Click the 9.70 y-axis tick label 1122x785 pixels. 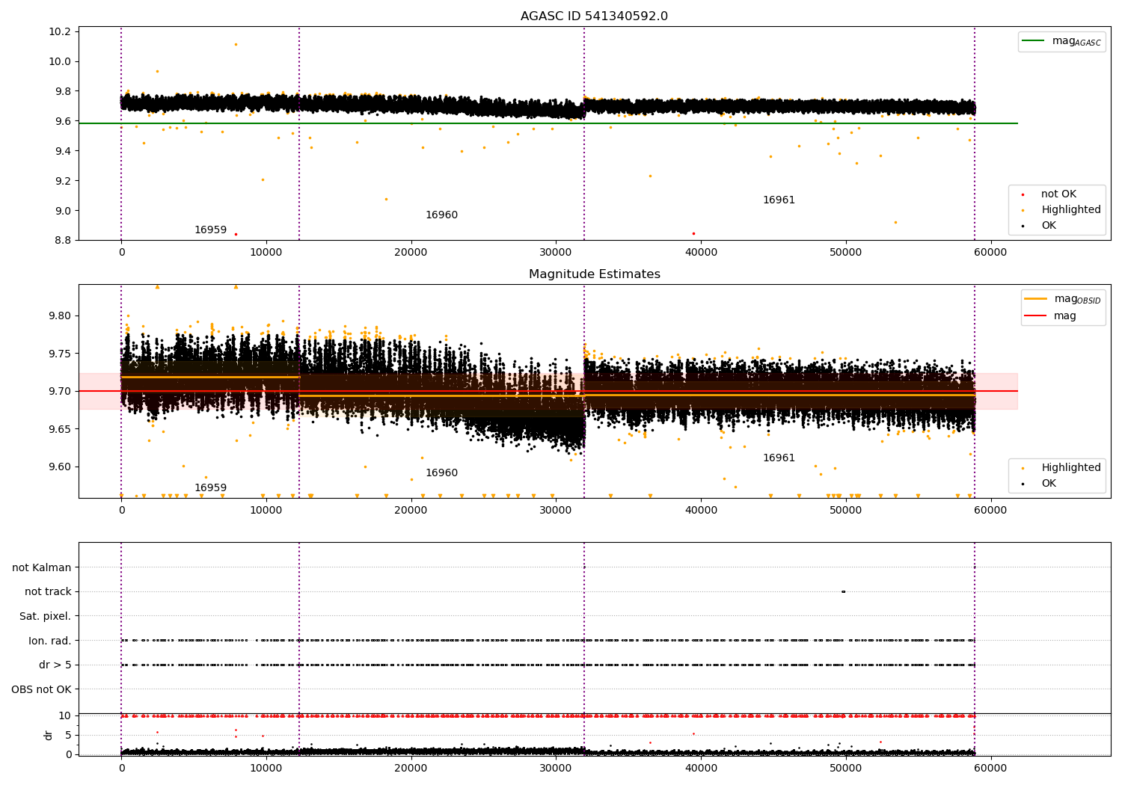tap(60, 391)
